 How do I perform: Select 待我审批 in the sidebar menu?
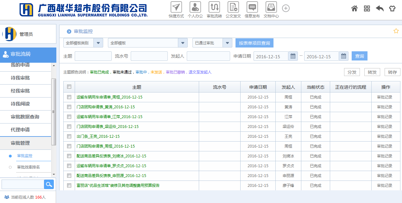(20, 78)
